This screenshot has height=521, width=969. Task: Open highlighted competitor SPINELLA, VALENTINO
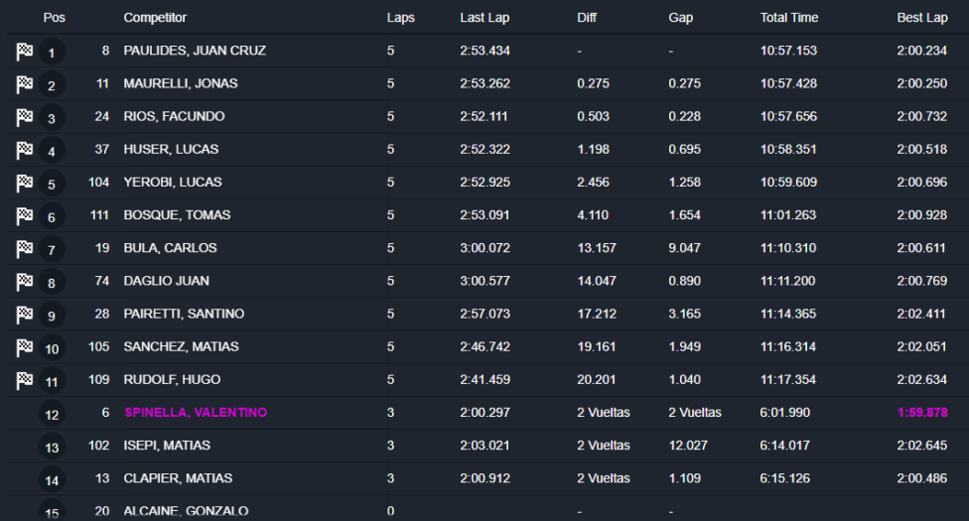(x=196, y=412)
